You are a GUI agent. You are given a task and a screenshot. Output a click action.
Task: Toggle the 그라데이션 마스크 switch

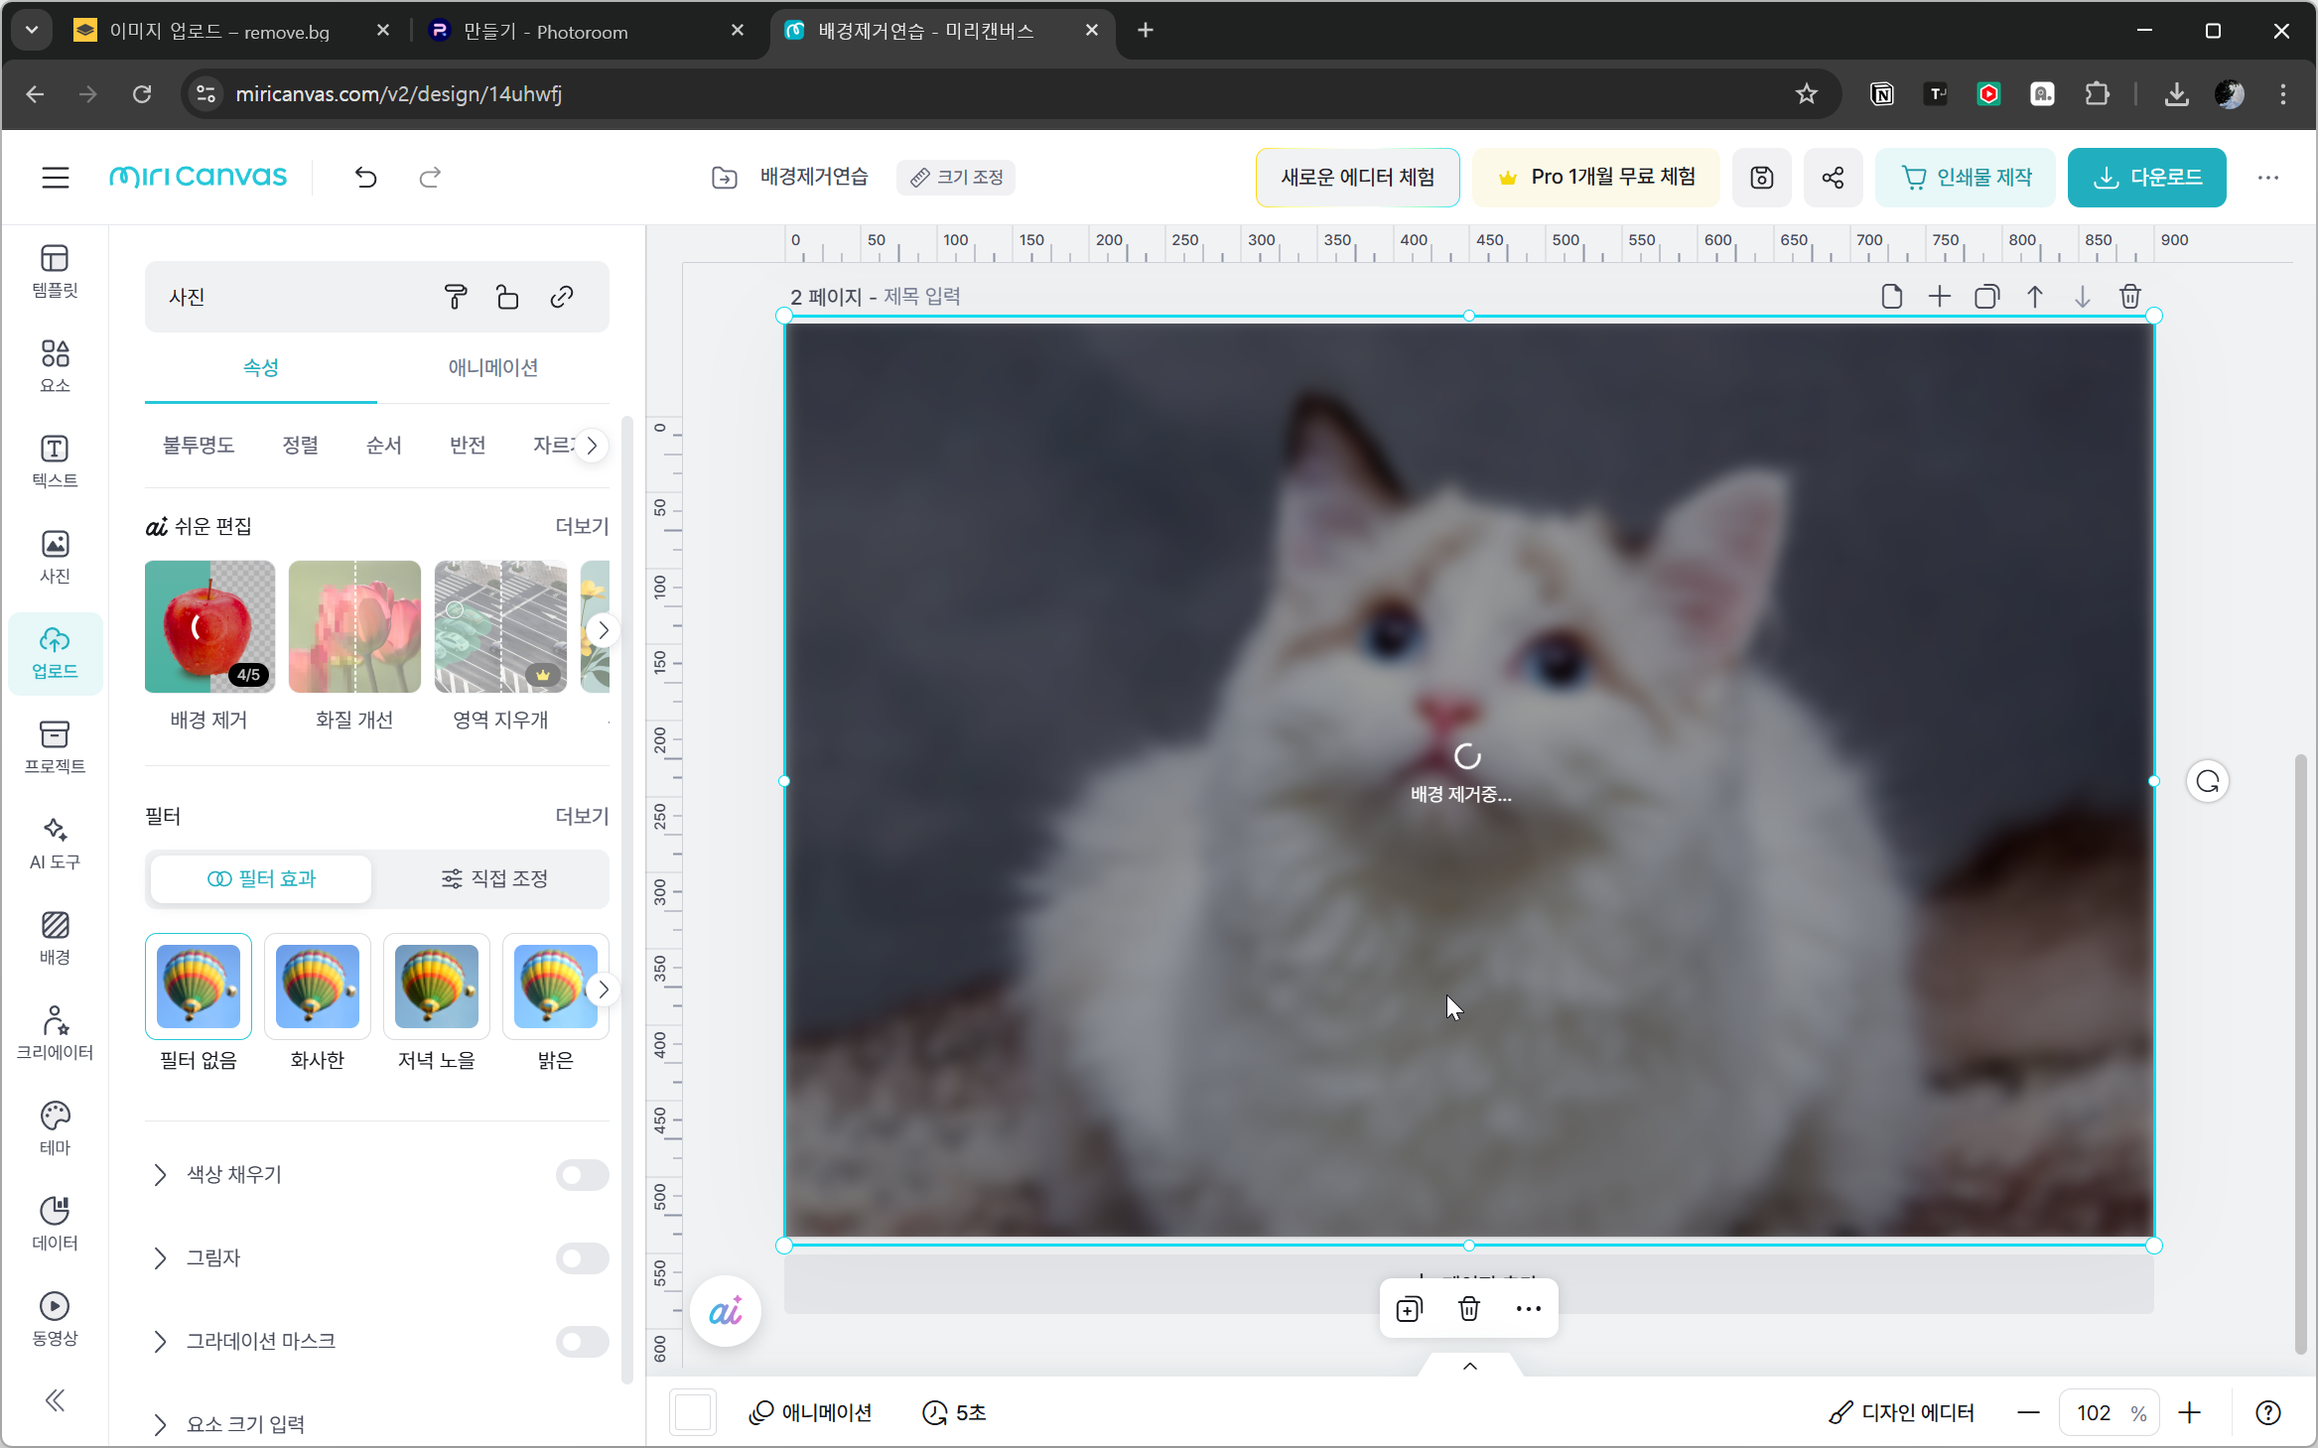tap(582, 1342)
